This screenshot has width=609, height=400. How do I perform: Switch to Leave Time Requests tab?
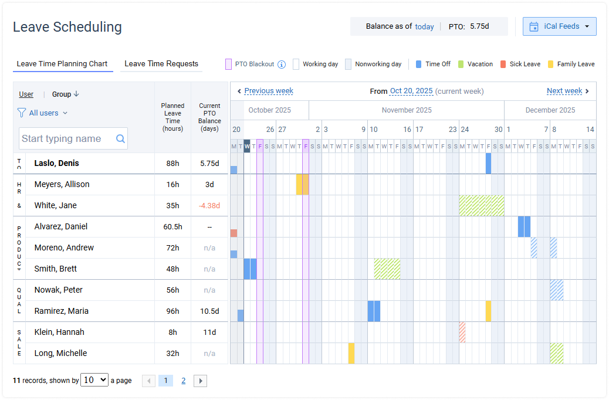coord(161,64)
